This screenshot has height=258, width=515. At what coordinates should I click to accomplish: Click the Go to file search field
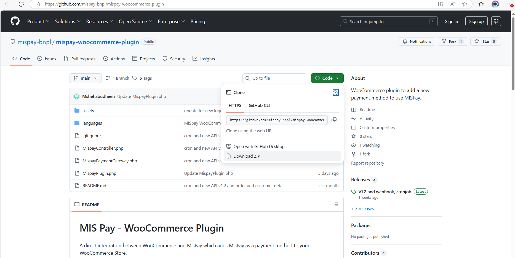pyautogui.click(x=274, y=78)
